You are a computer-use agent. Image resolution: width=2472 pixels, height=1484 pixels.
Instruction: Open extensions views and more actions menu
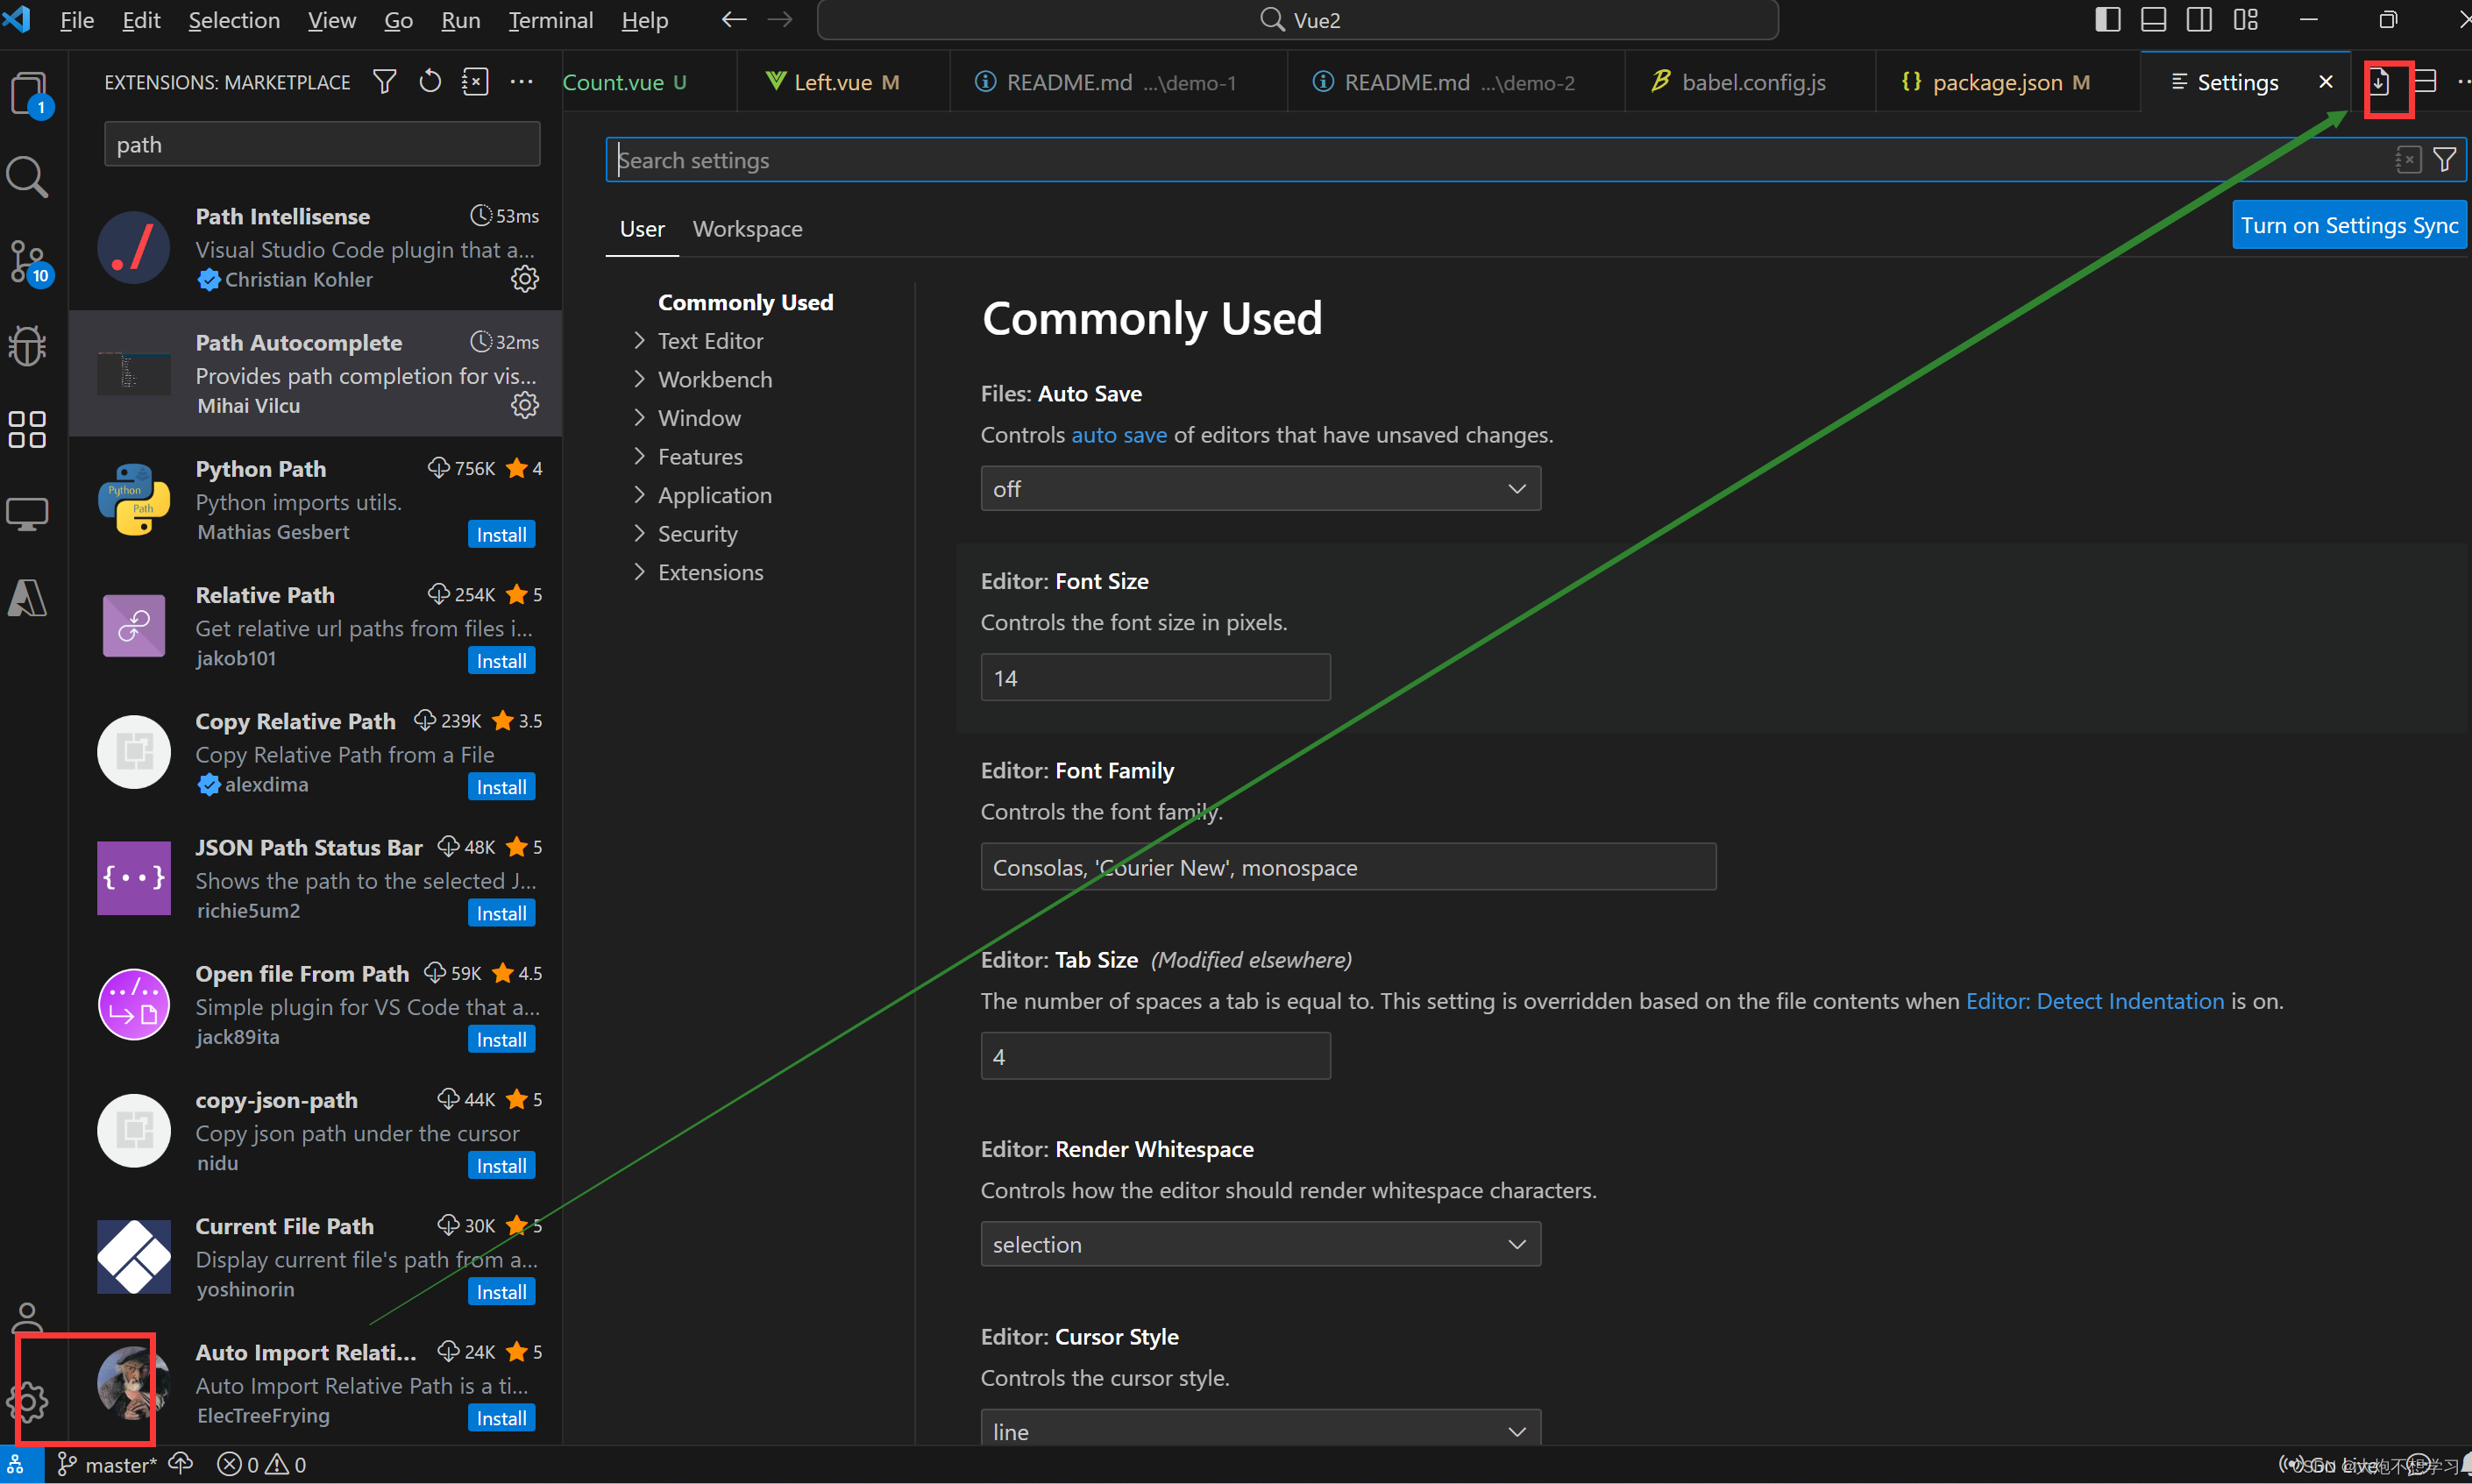pos(521,82)
